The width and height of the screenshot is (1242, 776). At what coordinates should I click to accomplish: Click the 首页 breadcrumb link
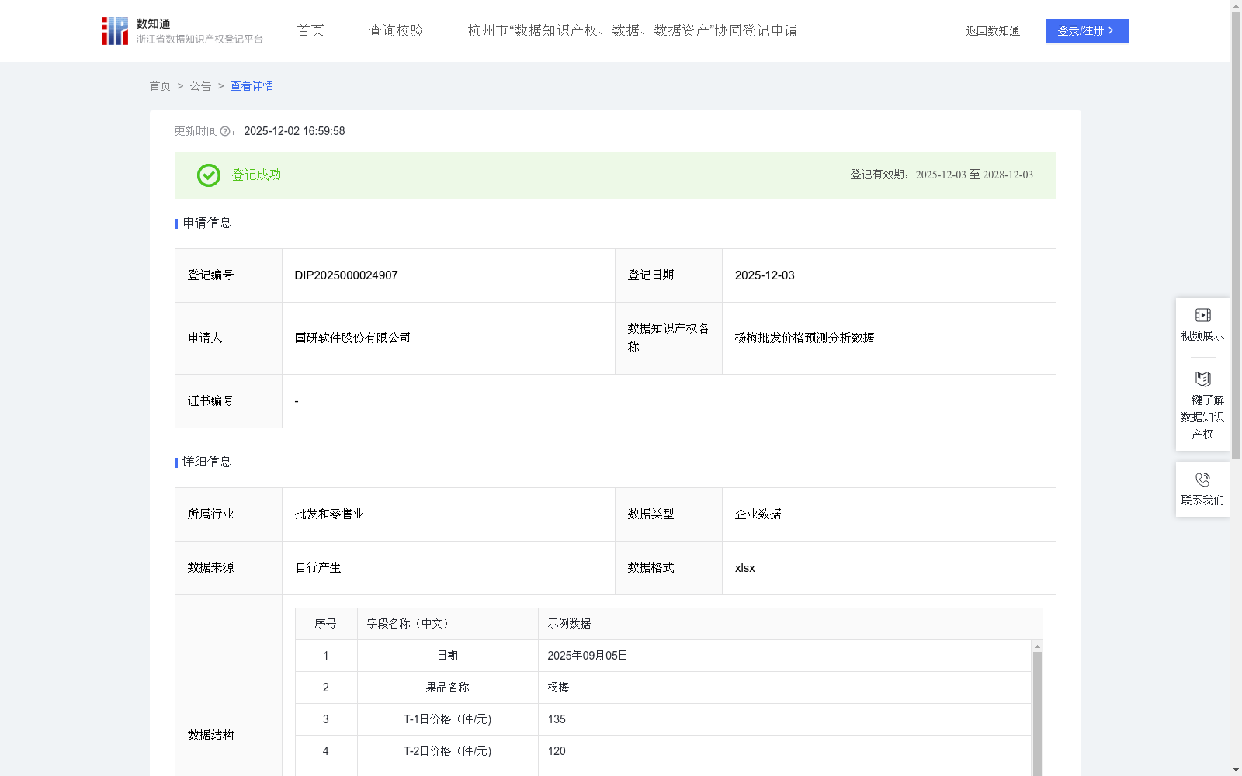[160, 85]
